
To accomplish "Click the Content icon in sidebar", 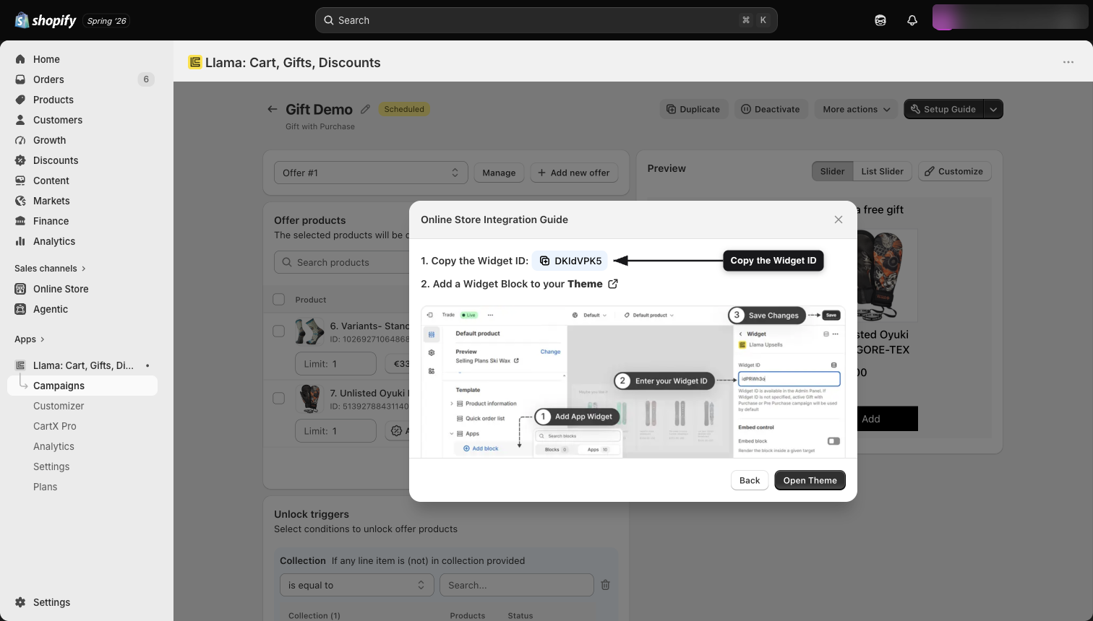I will (x=20, y=181).
